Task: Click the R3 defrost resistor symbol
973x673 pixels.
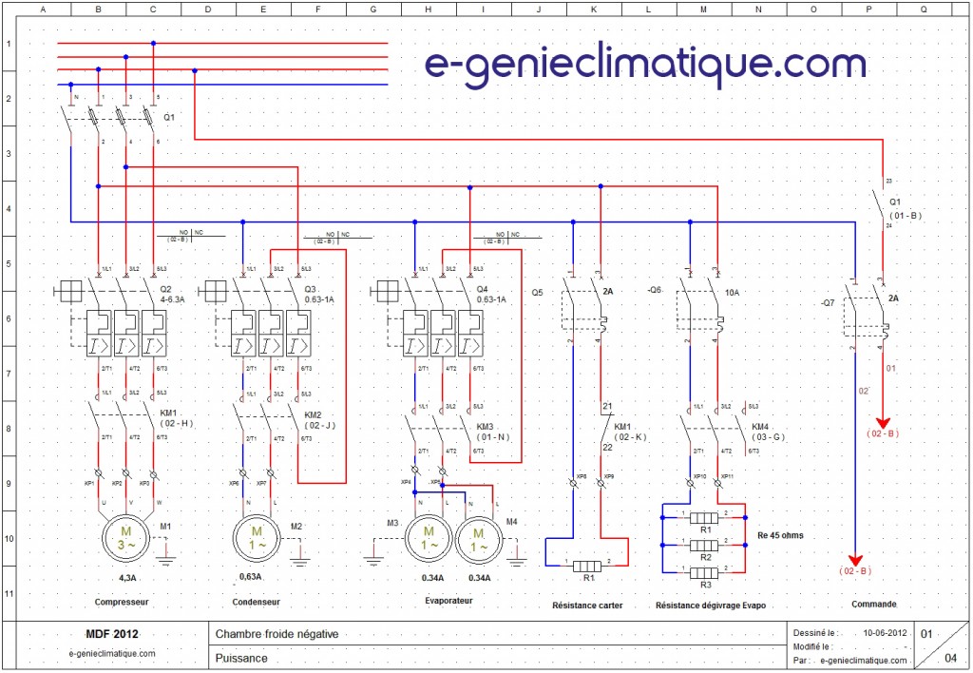Action: (704, 572)
